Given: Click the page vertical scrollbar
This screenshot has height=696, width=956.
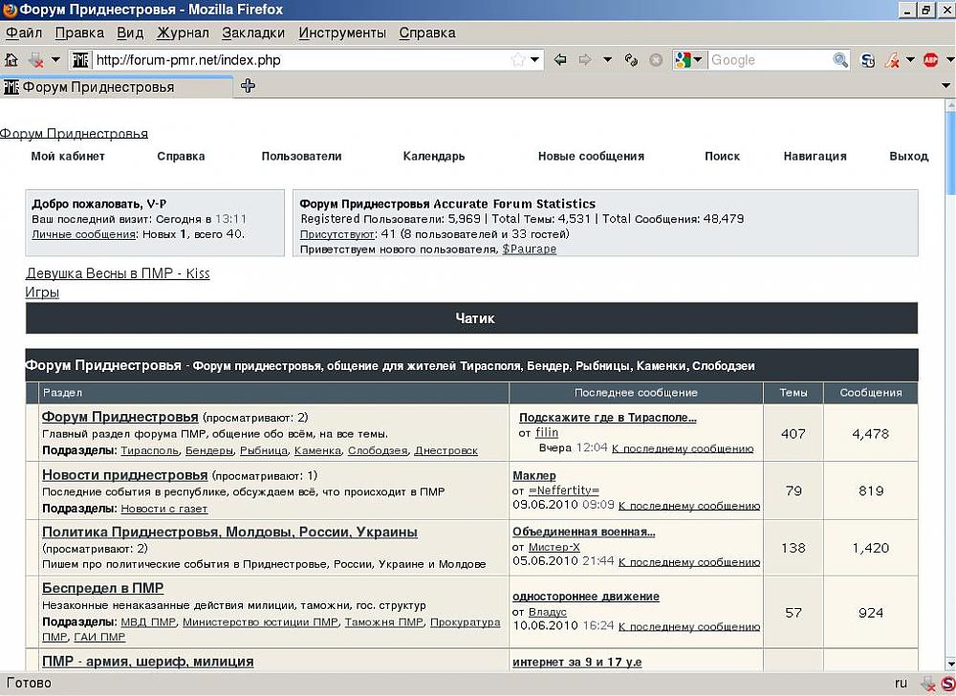Looking at the screenshot, I should click(x=949, y=382).
